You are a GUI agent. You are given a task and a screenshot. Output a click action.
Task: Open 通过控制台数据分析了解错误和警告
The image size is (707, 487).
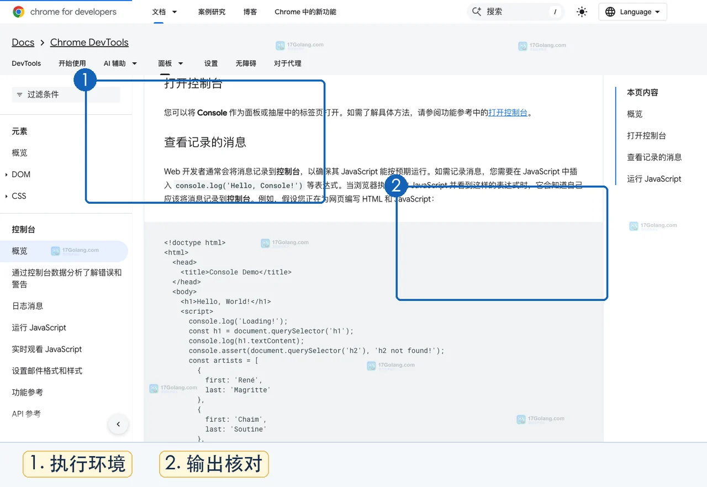tap(67, 278)
